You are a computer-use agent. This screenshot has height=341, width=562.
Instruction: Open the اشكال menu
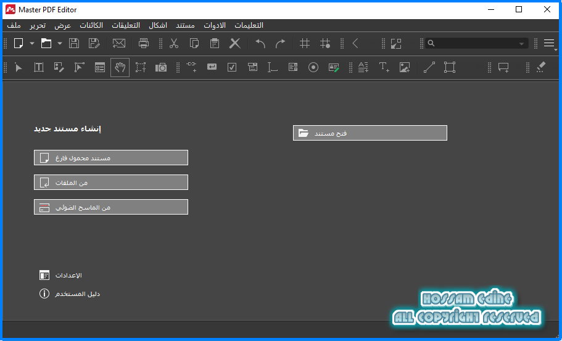(x=158, y=25)
